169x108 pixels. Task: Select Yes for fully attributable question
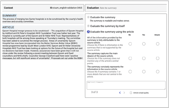pyautogui.click(x=144, y=44)
